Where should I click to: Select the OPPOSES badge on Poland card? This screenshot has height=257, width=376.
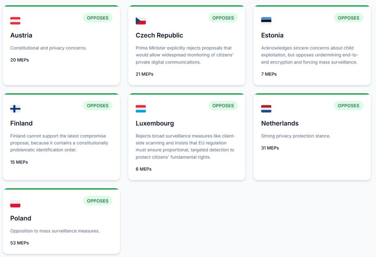97,201
